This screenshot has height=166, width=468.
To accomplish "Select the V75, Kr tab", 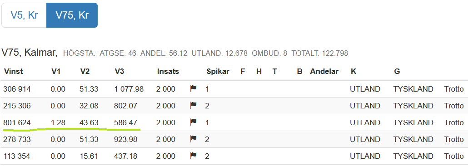I will click(x=72, y=15).
